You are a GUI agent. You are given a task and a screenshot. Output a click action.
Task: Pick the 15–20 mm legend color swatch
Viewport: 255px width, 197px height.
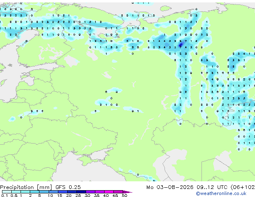pos(63,192)
